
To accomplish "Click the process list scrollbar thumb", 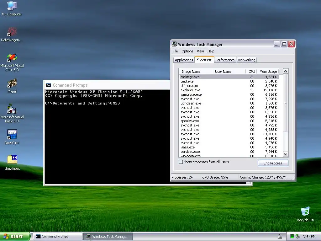I will tap(285, 103).
